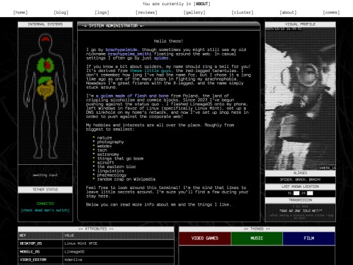Open 'a golem made of flesh and bone' link
The width and height of the screenshot is (353, 265).
(x=132, y=96)
